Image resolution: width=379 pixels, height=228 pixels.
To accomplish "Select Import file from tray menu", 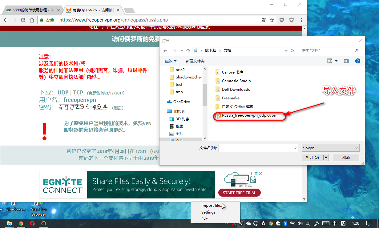I will coord(215,205).
